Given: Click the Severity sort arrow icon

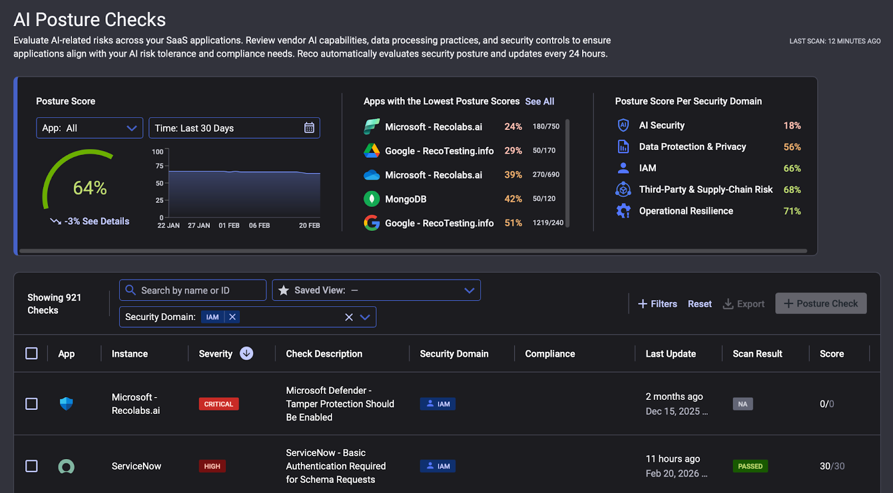Looking at the screenshot, I should [x=246, y=354].
